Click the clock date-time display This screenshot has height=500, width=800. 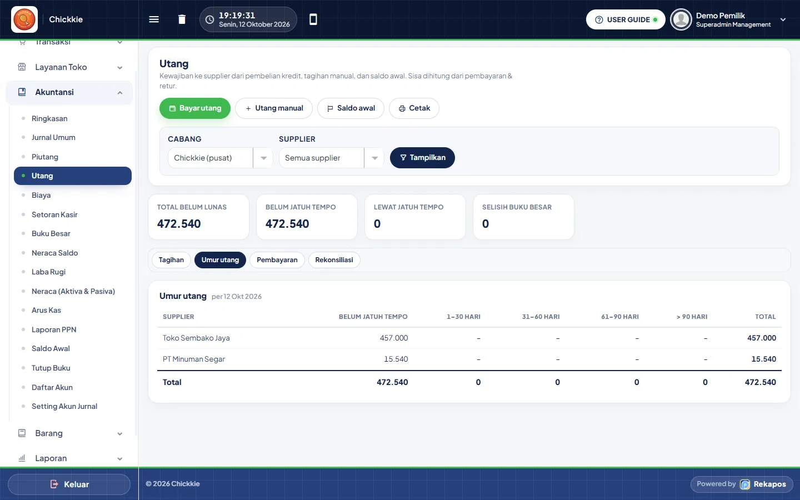[x=248, y=19]
